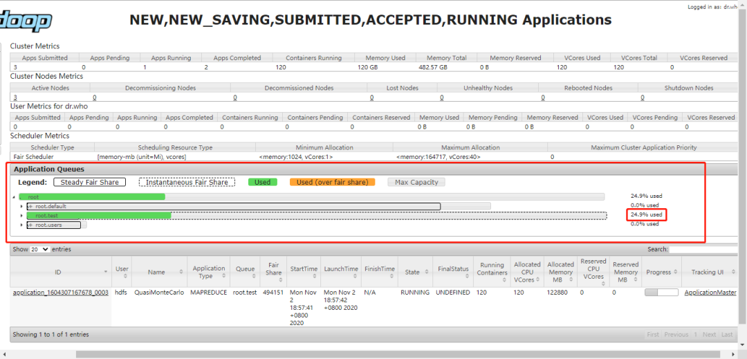This screenshot has width=747, height=359.
Task: Open application_1604307167678_0003 link
Action: click(60, 292)
